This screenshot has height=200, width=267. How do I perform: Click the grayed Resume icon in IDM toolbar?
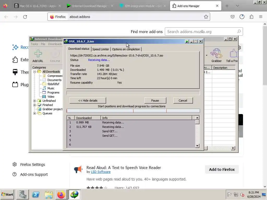coord(55,54)
